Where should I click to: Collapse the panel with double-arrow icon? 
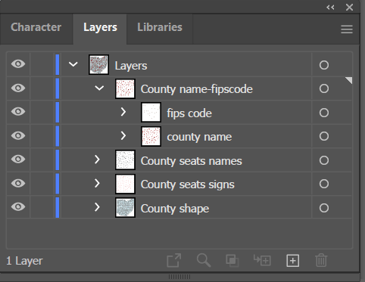330,7
